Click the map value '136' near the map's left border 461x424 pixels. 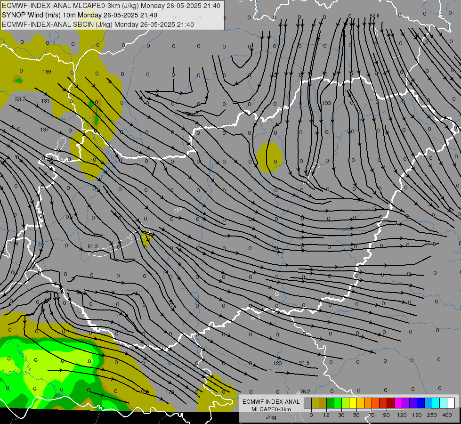click(x=14, y=244)
